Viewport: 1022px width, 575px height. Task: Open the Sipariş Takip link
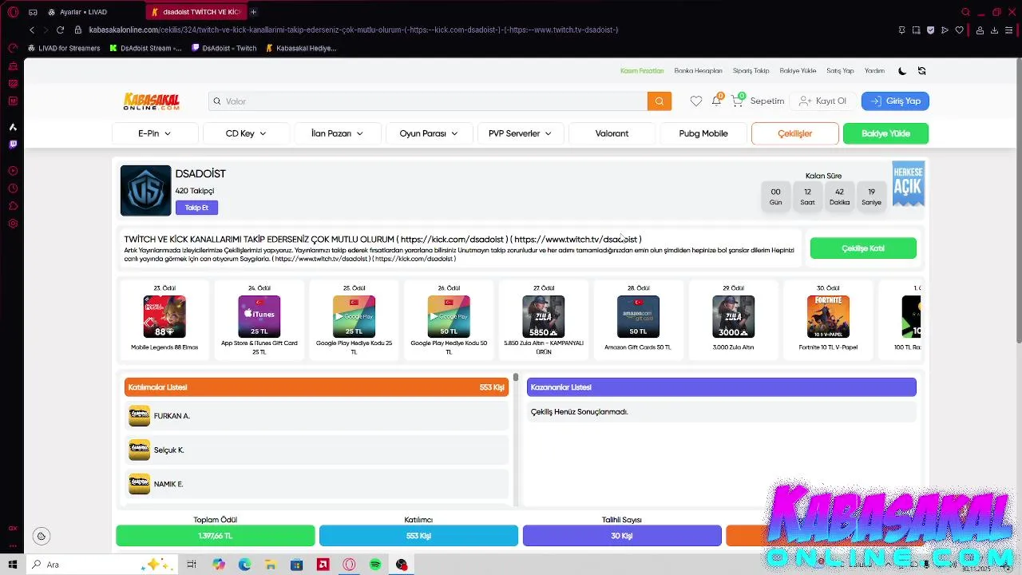tap(751, 71)
